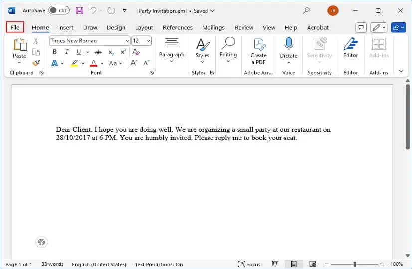Redo the last action

pos(111,11)
